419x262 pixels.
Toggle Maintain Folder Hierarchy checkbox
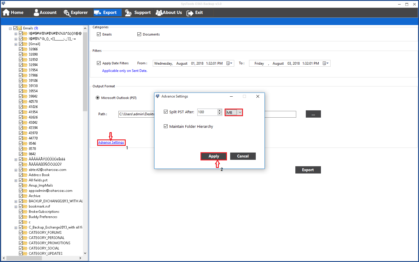coord(166,126)
